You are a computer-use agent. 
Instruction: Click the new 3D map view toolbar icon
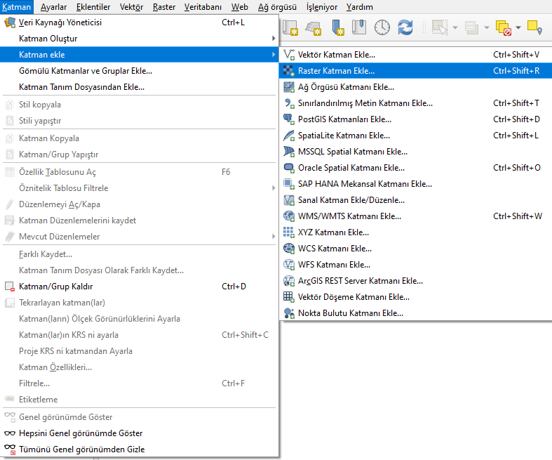[314, 28]
